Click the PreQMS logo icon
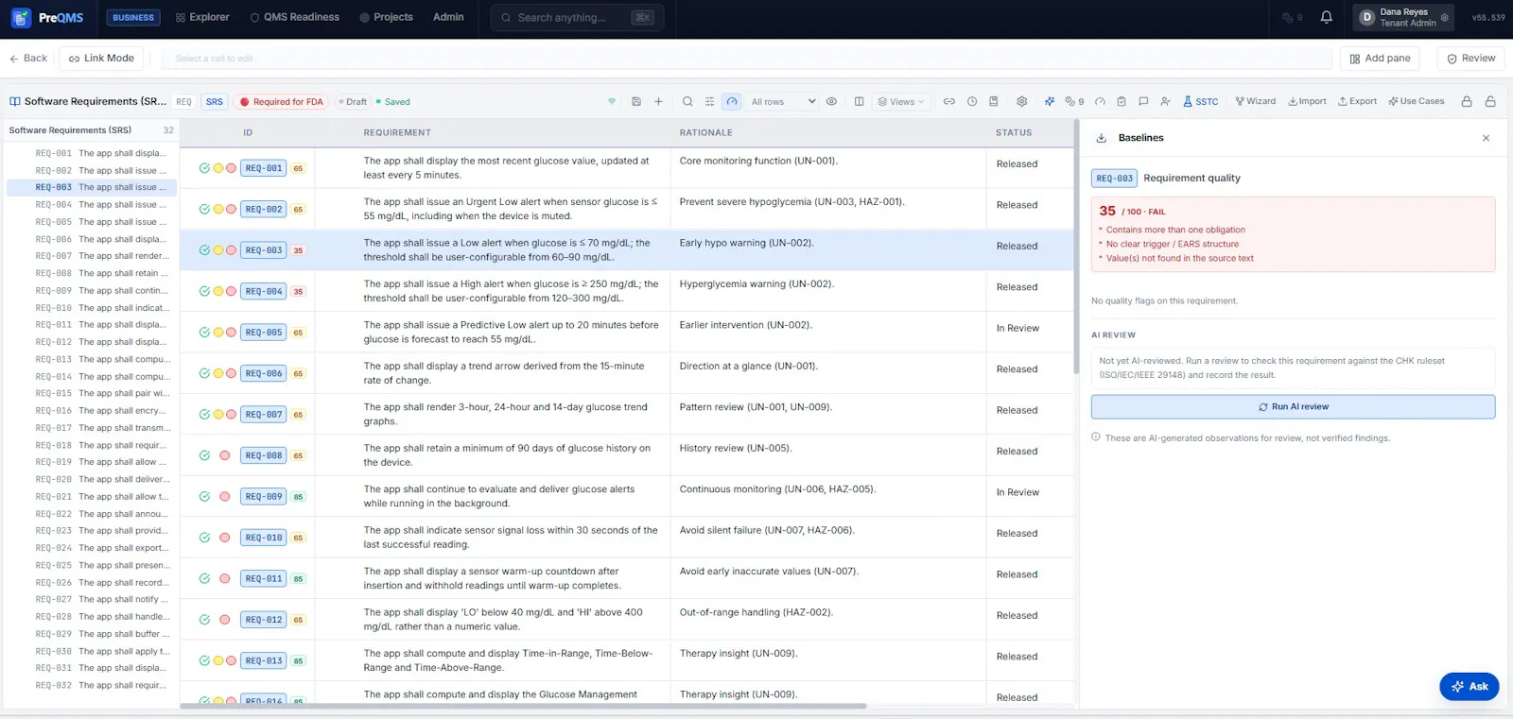This screenshot has height=719, width=1513. (x=21, y=17)
